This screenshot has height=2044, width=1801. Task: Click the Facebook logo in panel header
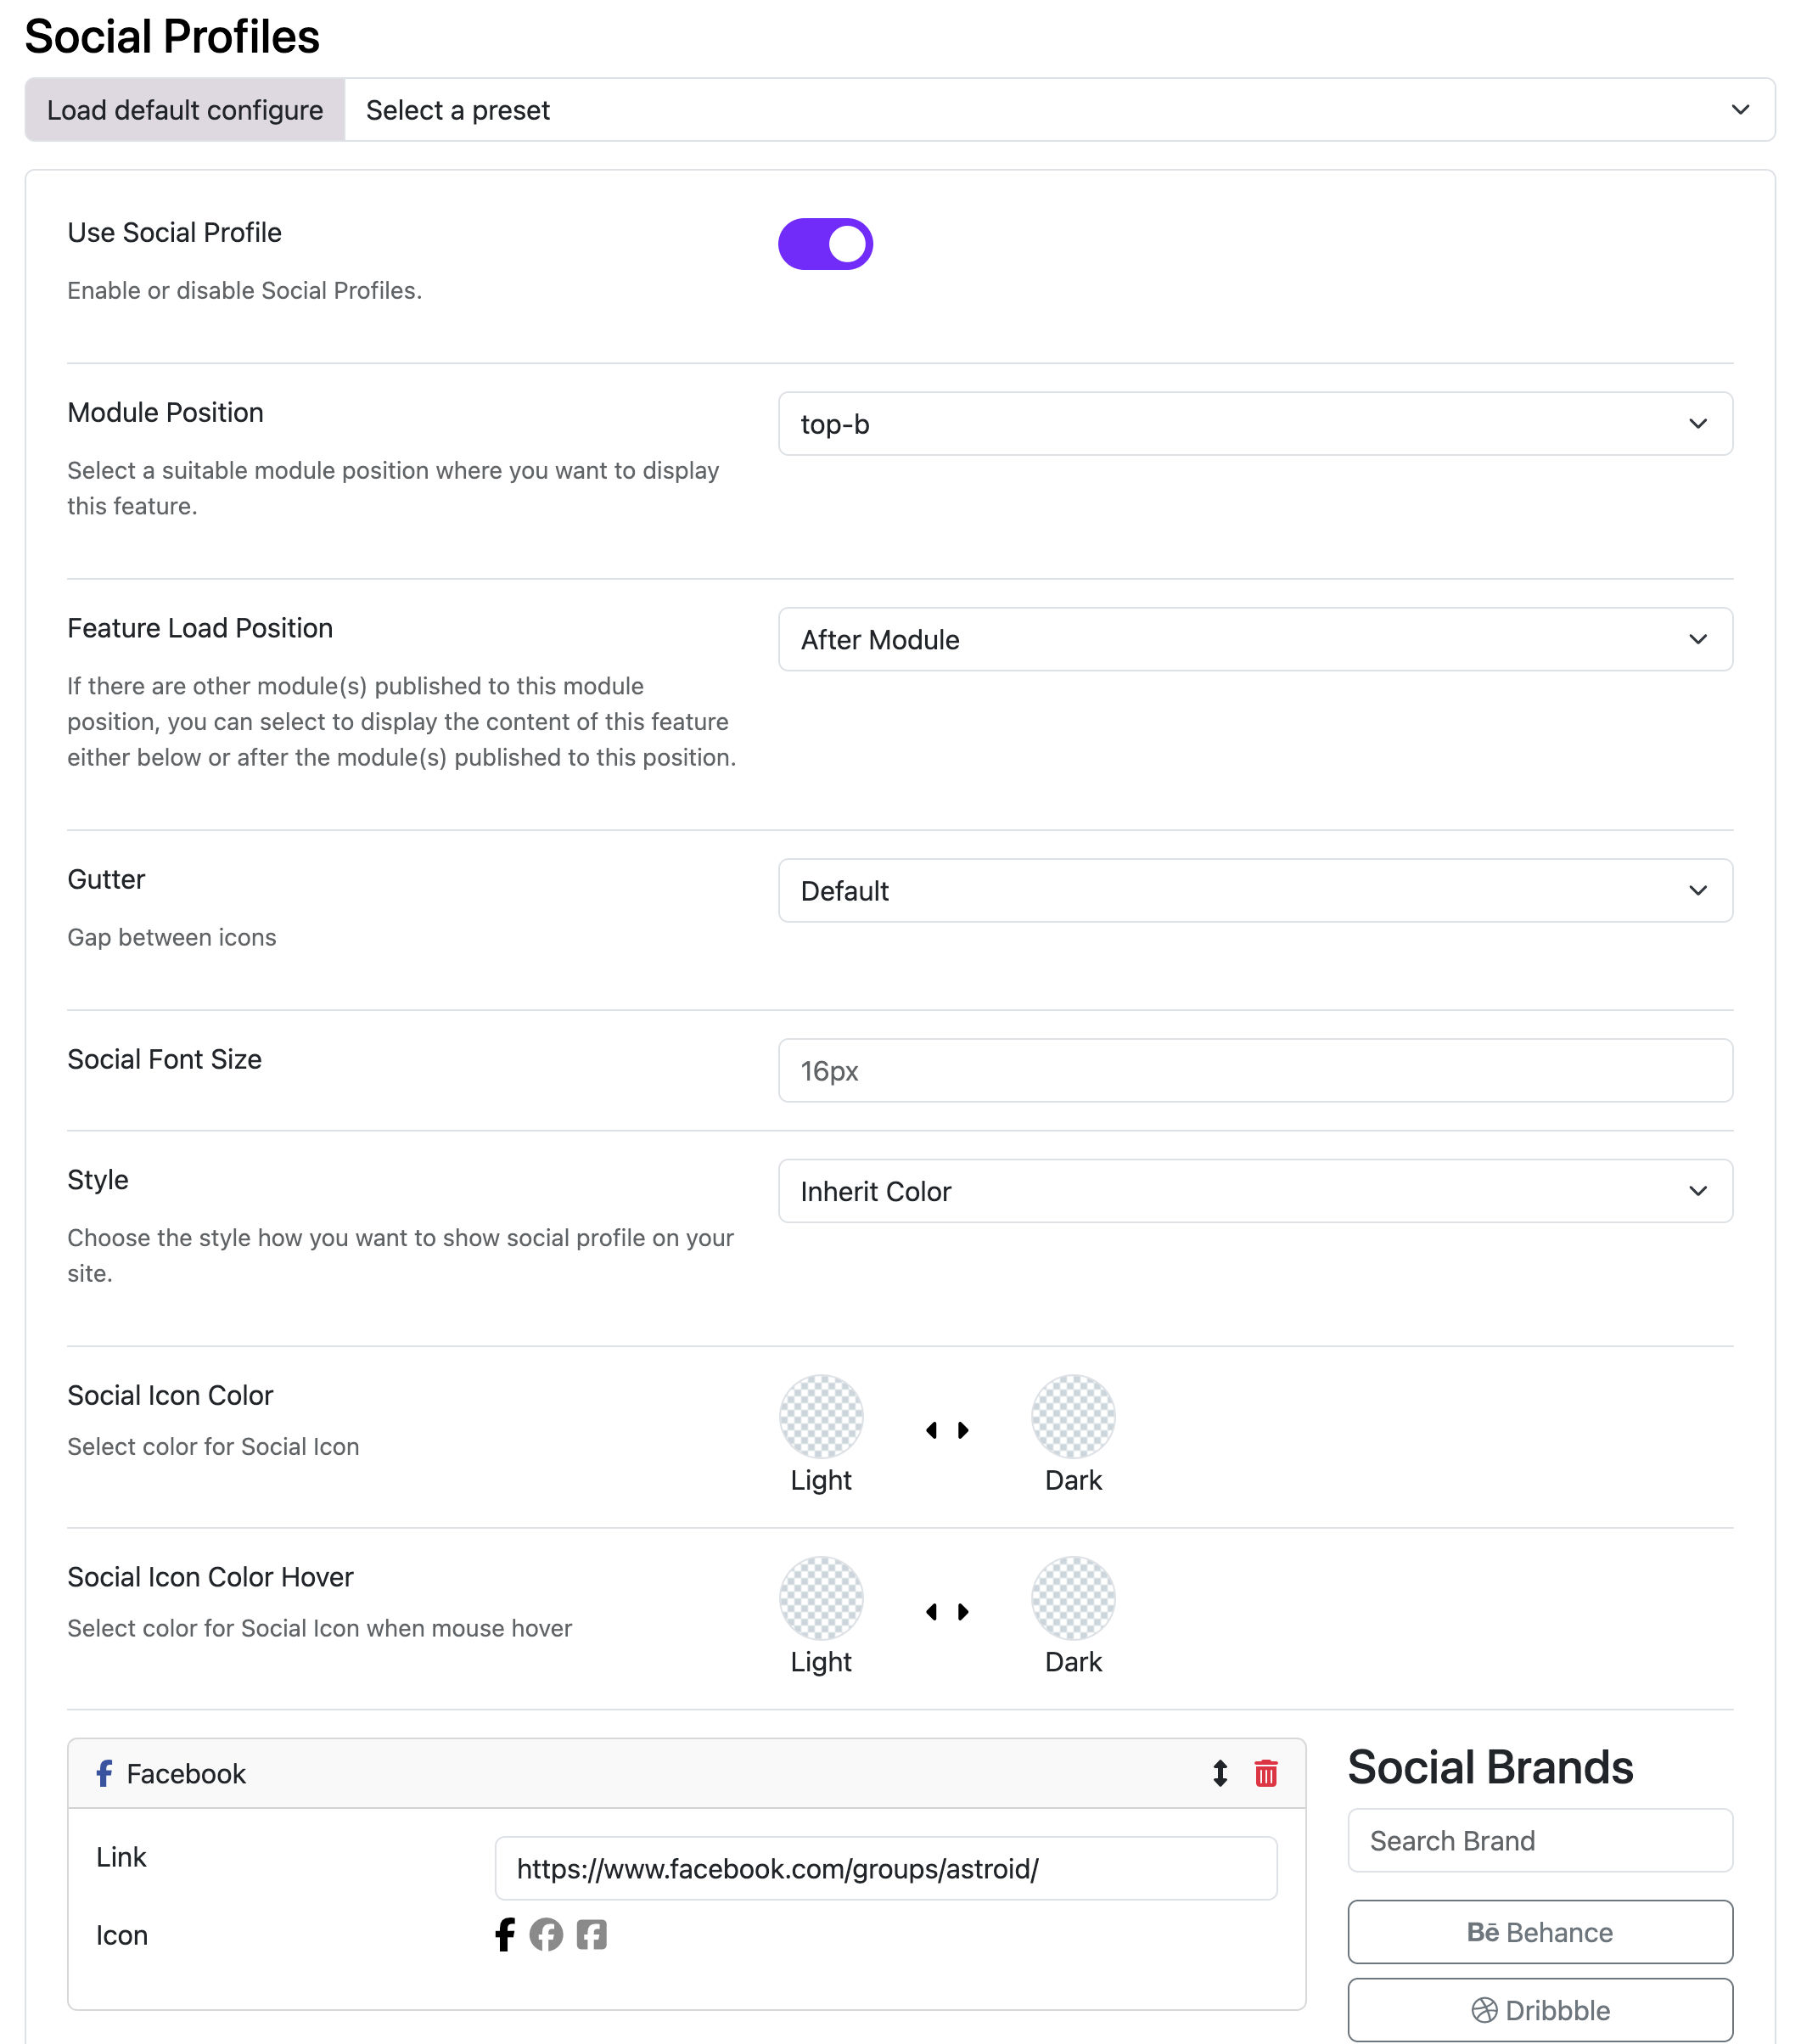(104, 1773)
